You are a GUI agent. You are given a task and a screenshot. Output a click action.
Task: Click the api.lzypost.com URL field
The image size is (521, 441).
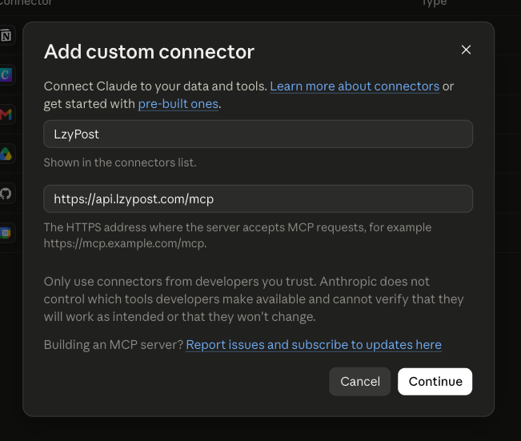click(258, 198)
